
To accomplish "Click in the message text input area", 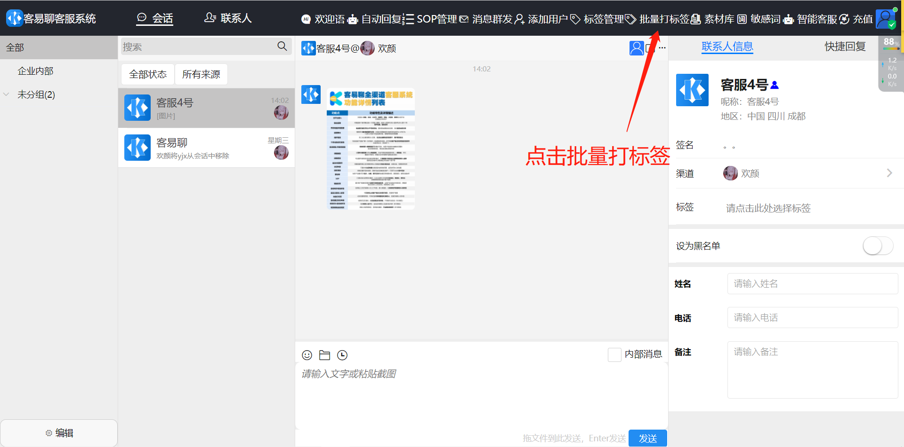I will [481, 395].
